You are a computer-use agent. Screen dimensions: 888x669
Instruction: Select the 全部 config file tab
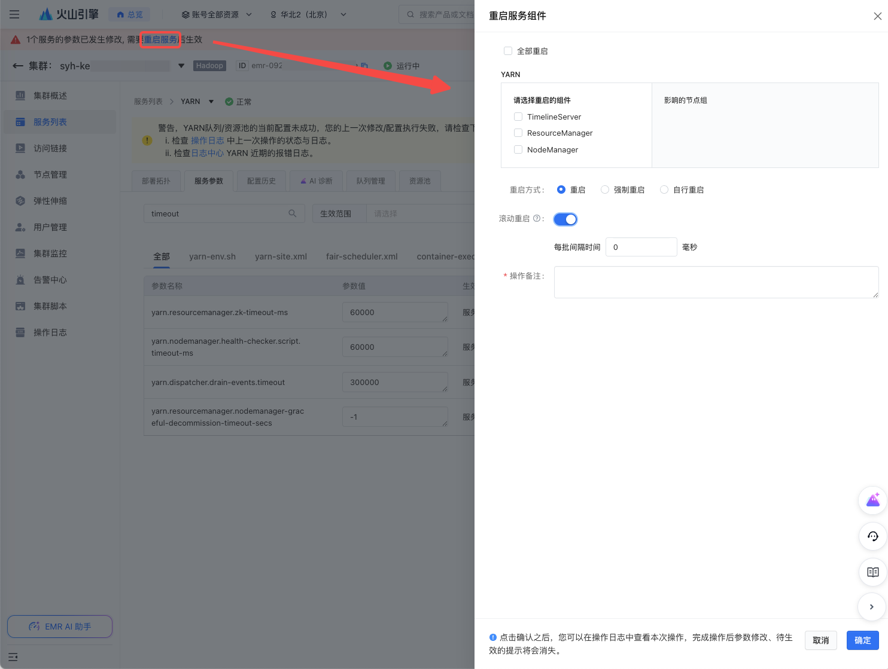[162, 256]
